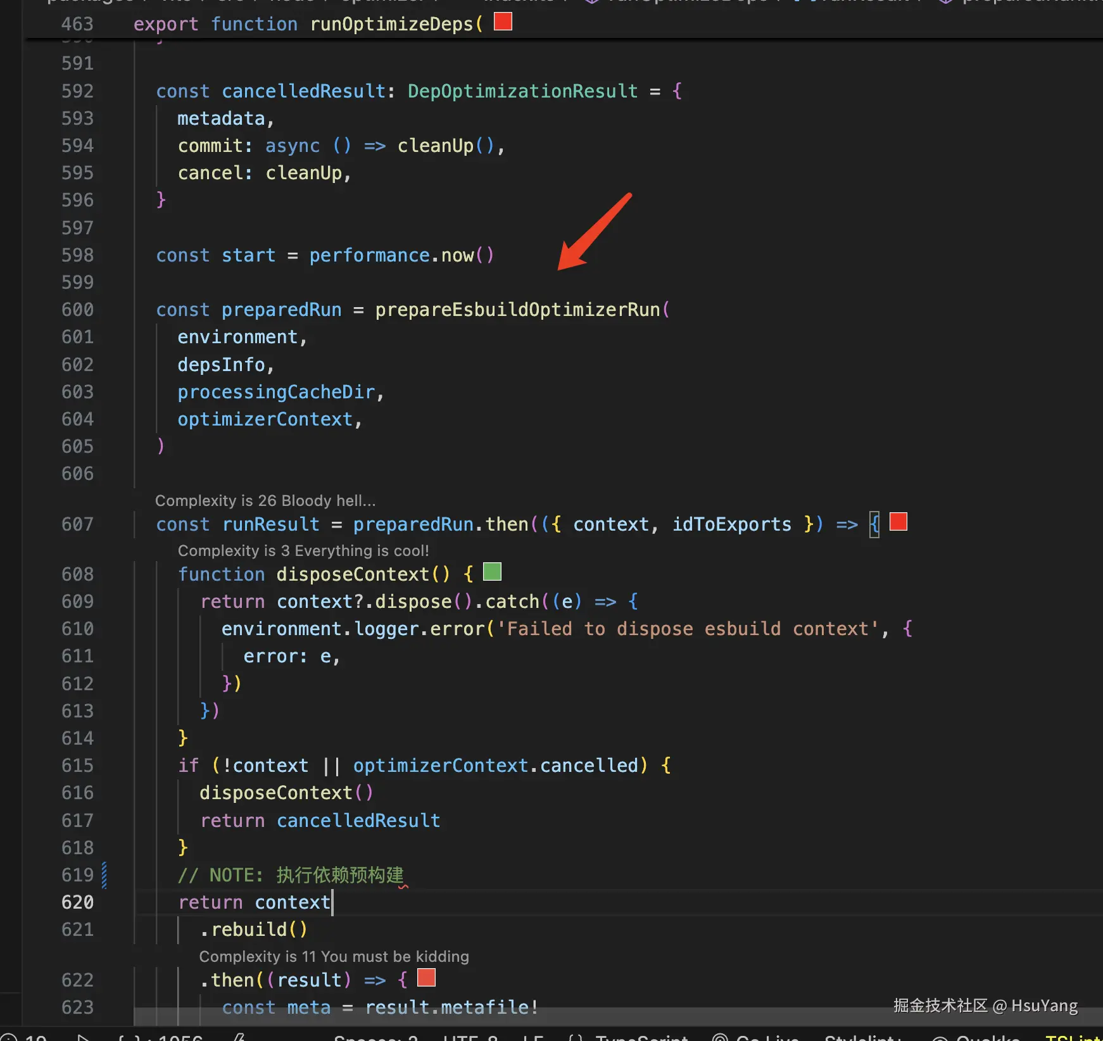Image resolution: width=1103 pixels, height=1041 pixels.
Task: Click the LF end-of-line status item
Action: 533,1037
